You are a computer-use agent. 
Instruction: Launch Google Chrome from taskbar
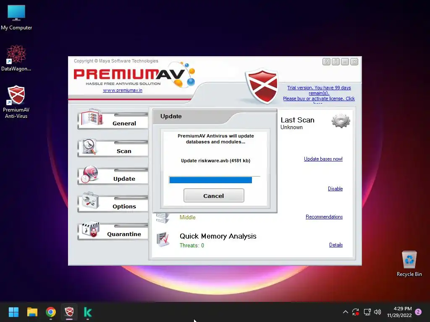coord(51,312)
